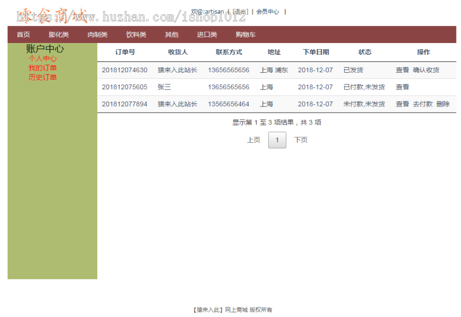
Task: Browse the 肉制类 product category
Action: point(97,34)
